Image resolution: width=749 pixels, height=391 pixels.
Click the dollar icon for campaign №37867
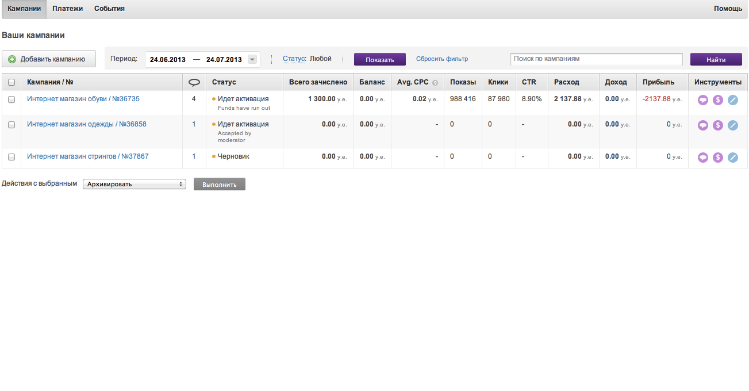coord(718,158)
